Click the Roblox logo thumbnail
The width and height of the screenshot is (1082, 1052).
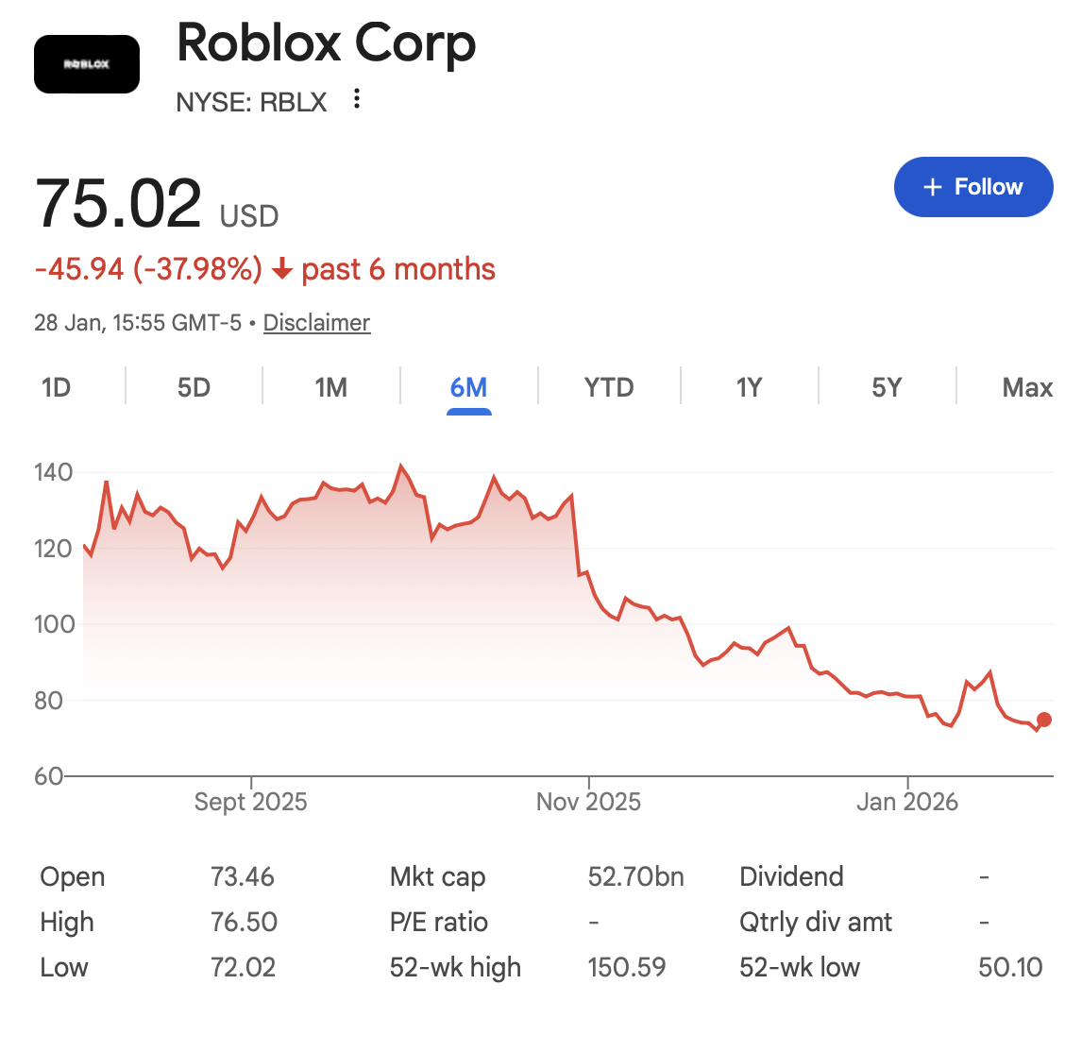pyautogui.click(x=87, y=64)
